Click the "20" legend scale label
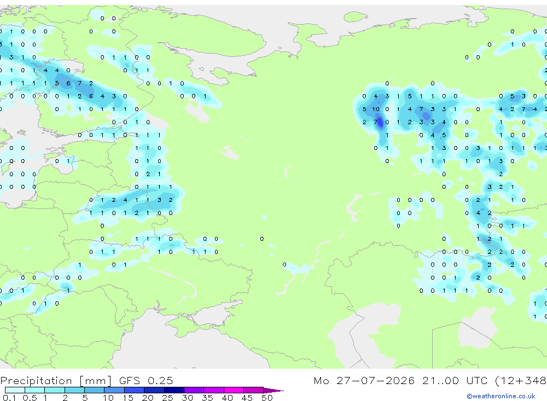 [x=148, y=398]
